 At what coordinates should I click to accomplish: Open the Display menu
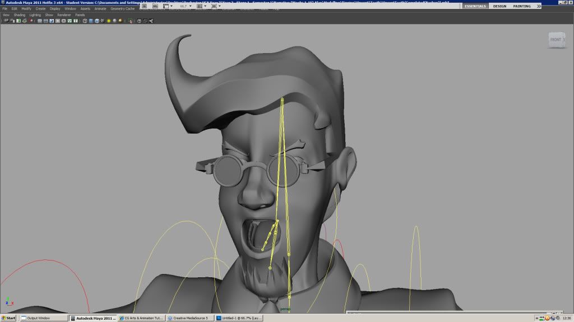point(55,9)
